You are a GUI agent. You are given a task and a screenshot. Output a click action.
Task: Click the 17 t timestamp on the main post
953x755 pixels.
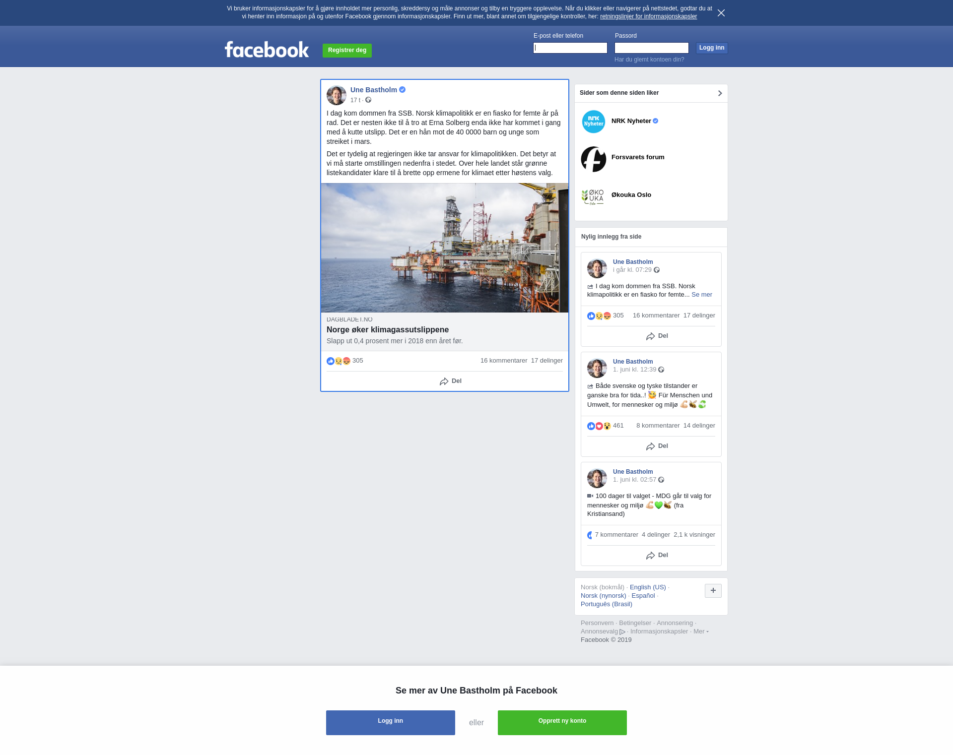tap(355, 100)
